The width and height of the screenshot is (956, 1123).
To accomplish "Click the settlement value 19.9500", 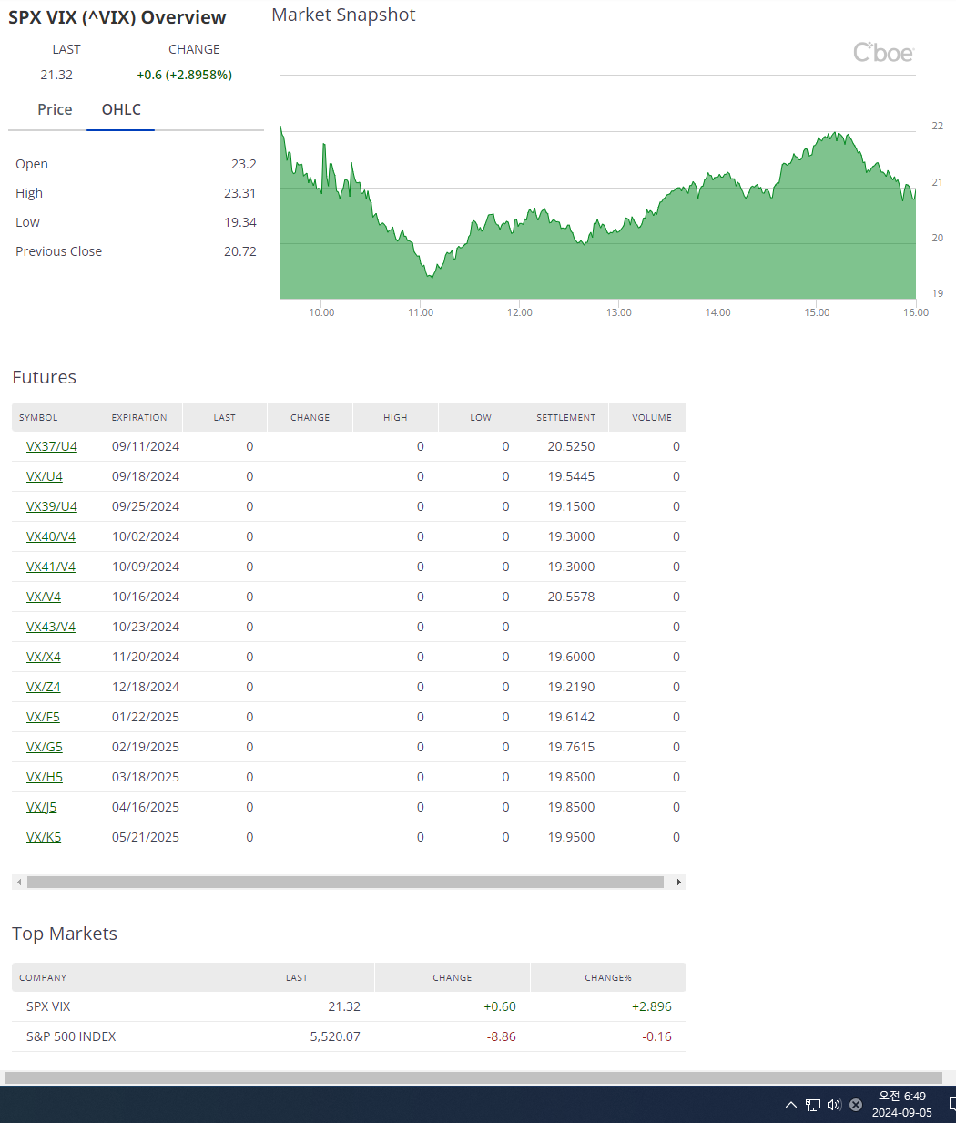I will point(571,837).
